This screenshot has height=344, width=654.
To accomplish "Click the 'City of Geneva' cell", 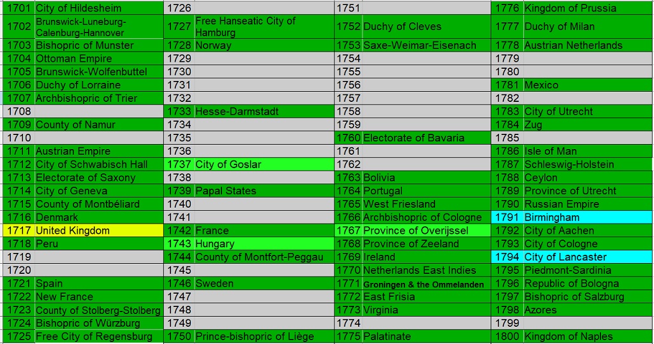I will point(99,191).
